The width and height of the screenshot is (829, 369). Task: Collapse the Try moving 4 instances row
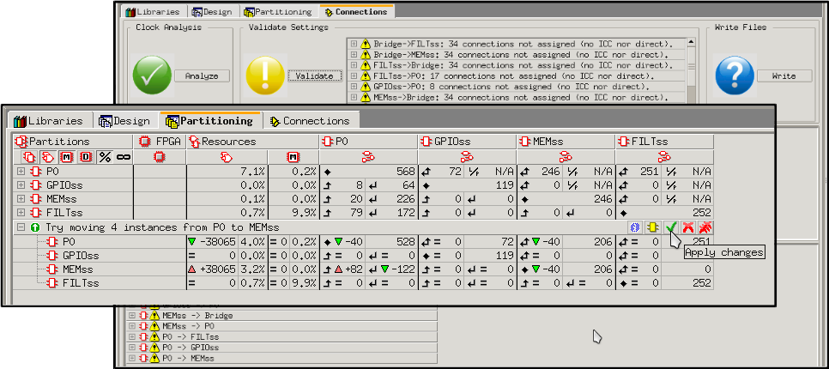[21, 227]
